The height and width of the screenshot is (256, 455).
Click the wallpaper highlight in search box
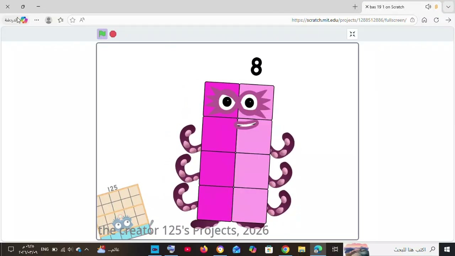click(356, 250)
